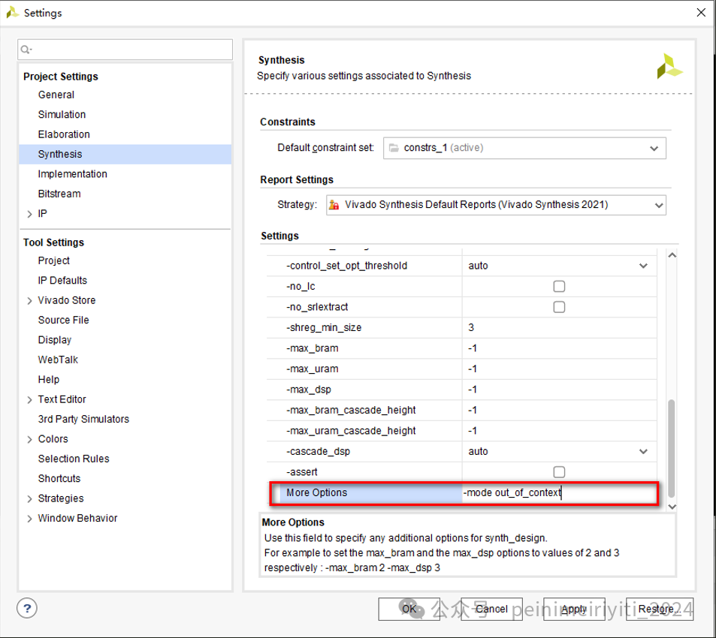This screenshot has height=638, width=716.
Task: Click the More Options value field
Action: point(560,493)
